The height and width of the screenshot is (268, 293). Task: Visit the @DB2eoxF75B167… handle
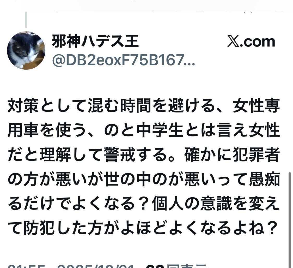click(x=124, y=60)
